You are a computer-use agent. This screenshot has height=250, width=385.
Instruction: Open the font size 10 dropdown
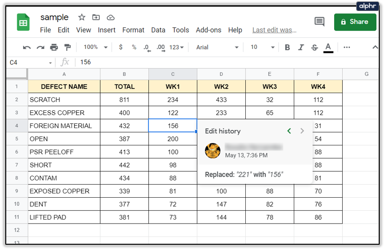pyautogui.click(x=262, y=48)
